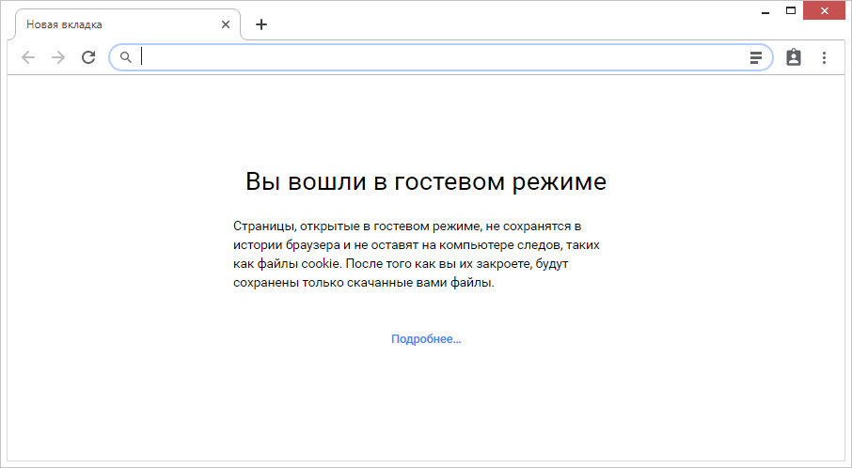852x468 pixels.
Task: Close the Новая вкладка tab
Action: click(226, 24)
